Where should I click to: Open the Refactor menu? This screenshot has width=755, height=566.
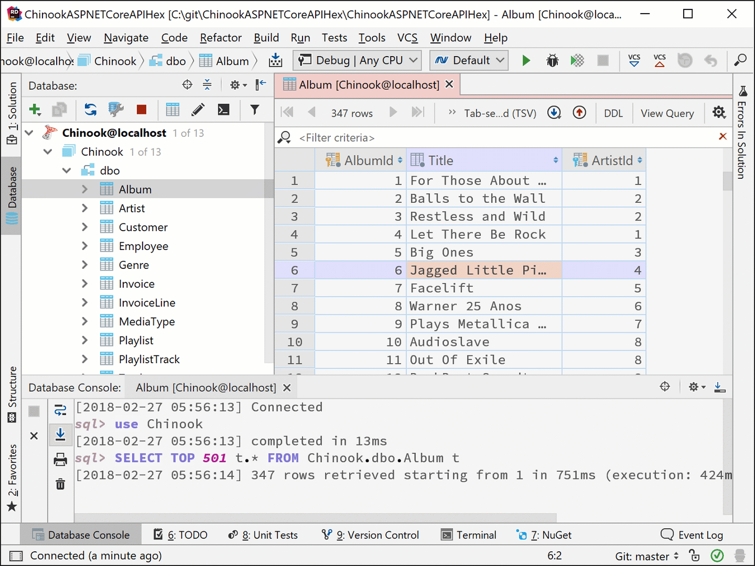pyautogui.click(x=220, y=38)
